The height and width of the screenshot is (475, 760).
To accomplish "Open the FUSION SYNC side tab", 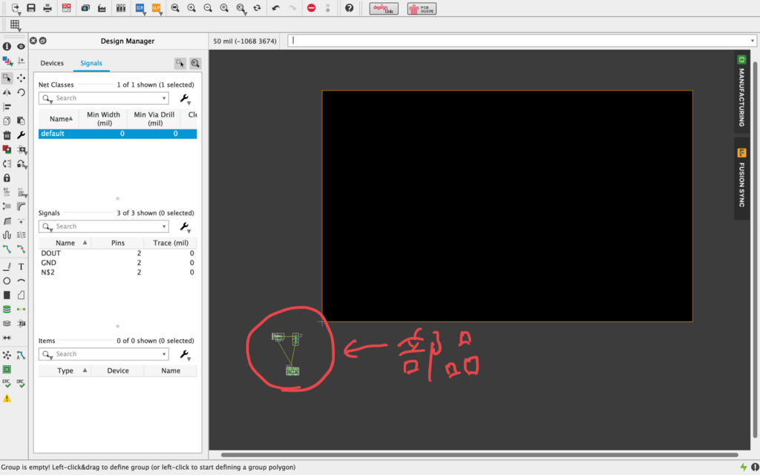I will pyautogui.click(x=741, y=178).
